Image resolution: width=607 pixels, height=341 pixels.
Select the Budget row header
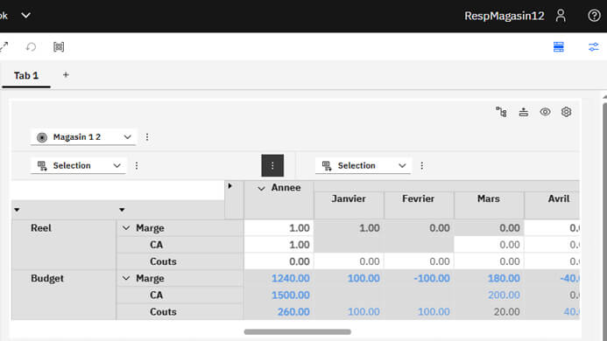tap(64, 295)
